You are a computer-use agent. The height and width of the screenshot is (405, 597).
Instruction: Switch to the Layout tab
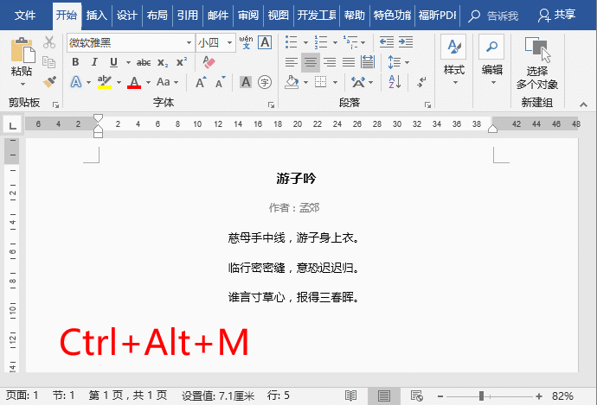click(157, 16)
